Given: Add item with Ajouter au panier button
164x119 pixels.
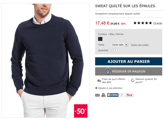Looking at the screenshot, I should [129, 61].
